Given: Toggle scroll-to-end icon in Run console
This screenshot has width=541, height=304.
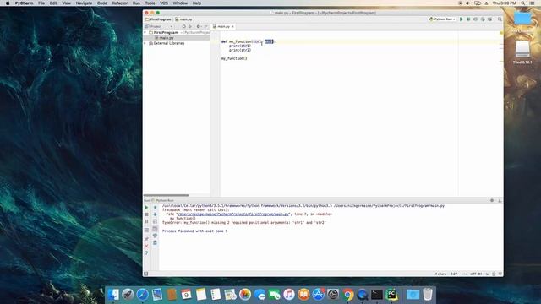Looking at the screenshot, I should point(155,229).
